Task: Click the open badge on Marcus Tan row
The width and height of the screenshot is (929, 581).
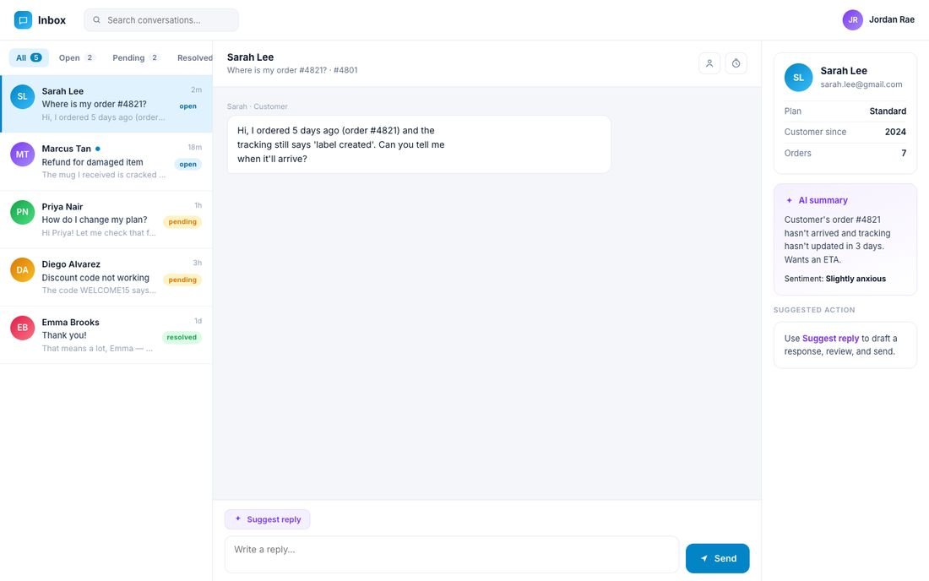Action: click(187, 165)
